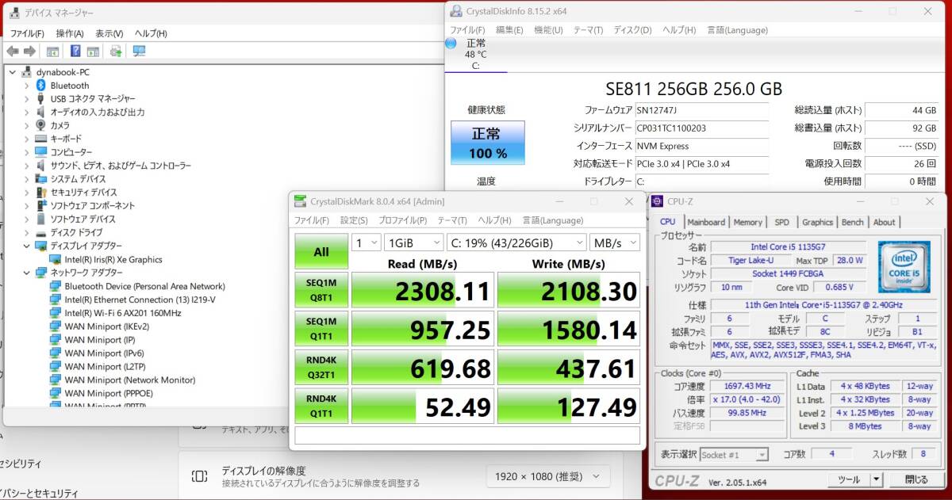952x500 pixels.
Task: Select the Intel(R) Ethernet Connection (13) I219-V row
Action: 140,300
